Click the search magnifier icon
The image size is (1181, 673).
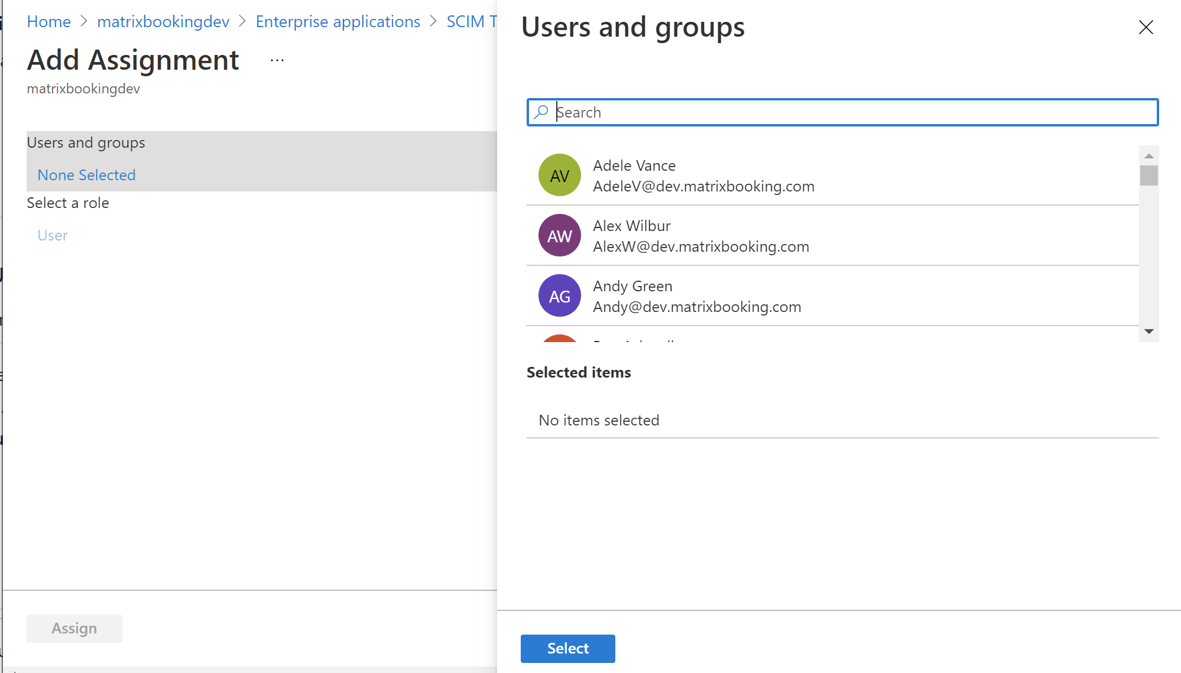pyautogui.click(x=541, y=112)
